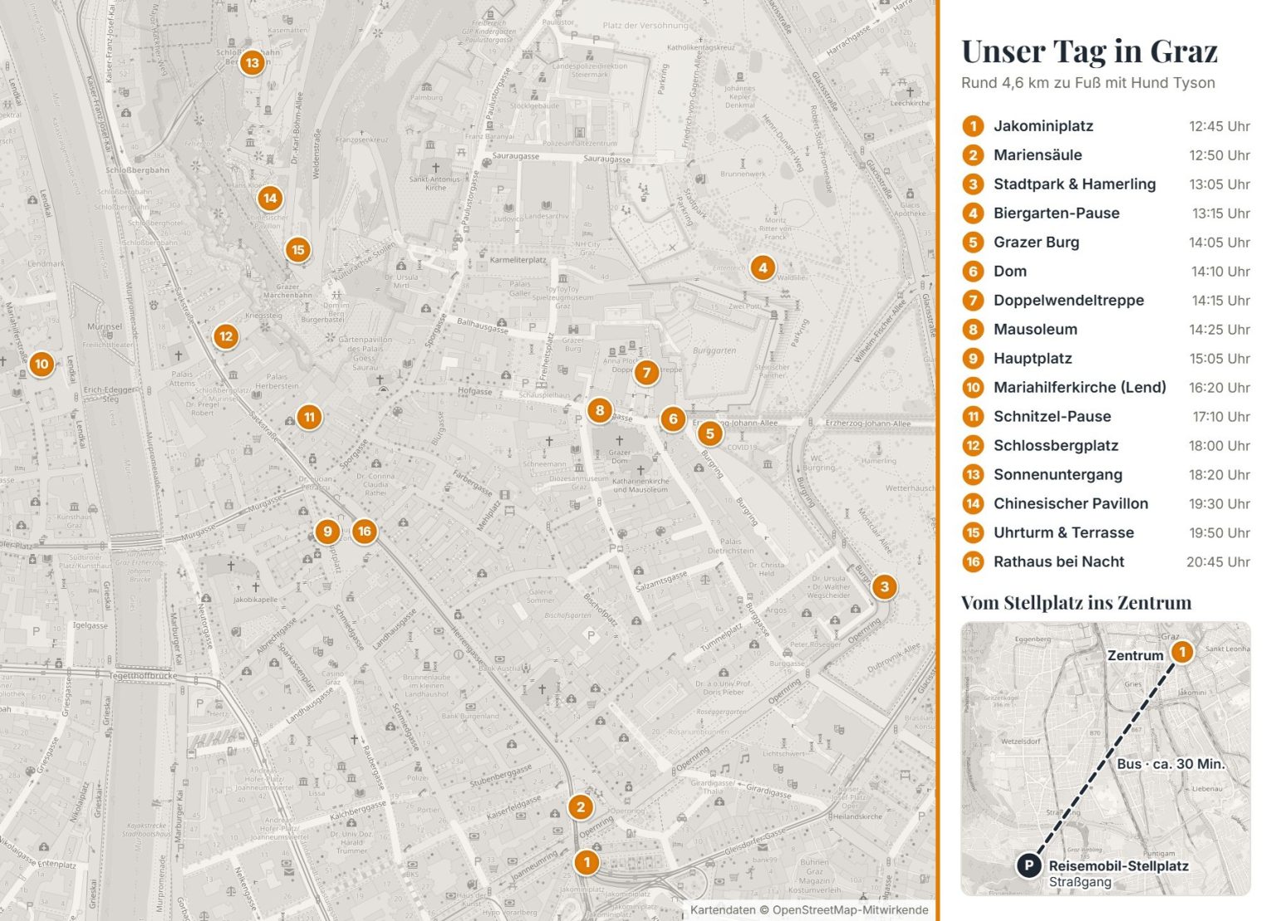Click the Karmeliterplatz label on the map
Screen dimensions: 1276x921
pyautogui.click(x=518, y=260)
